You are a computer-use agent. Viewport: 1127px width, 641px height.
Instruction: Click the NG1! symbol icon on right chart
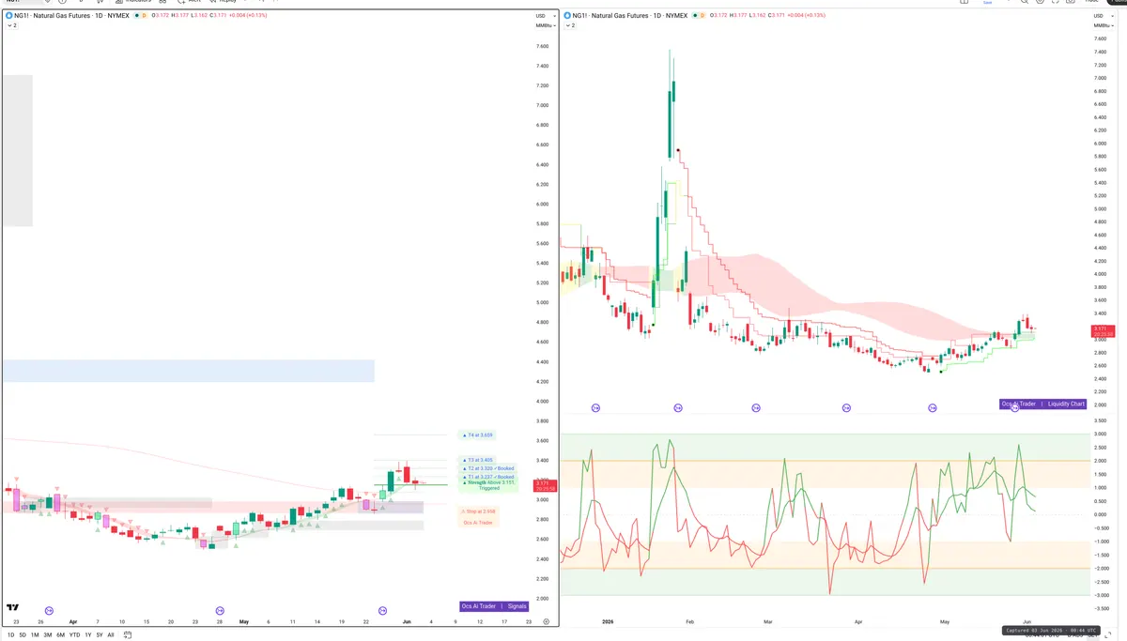[567, 16]
